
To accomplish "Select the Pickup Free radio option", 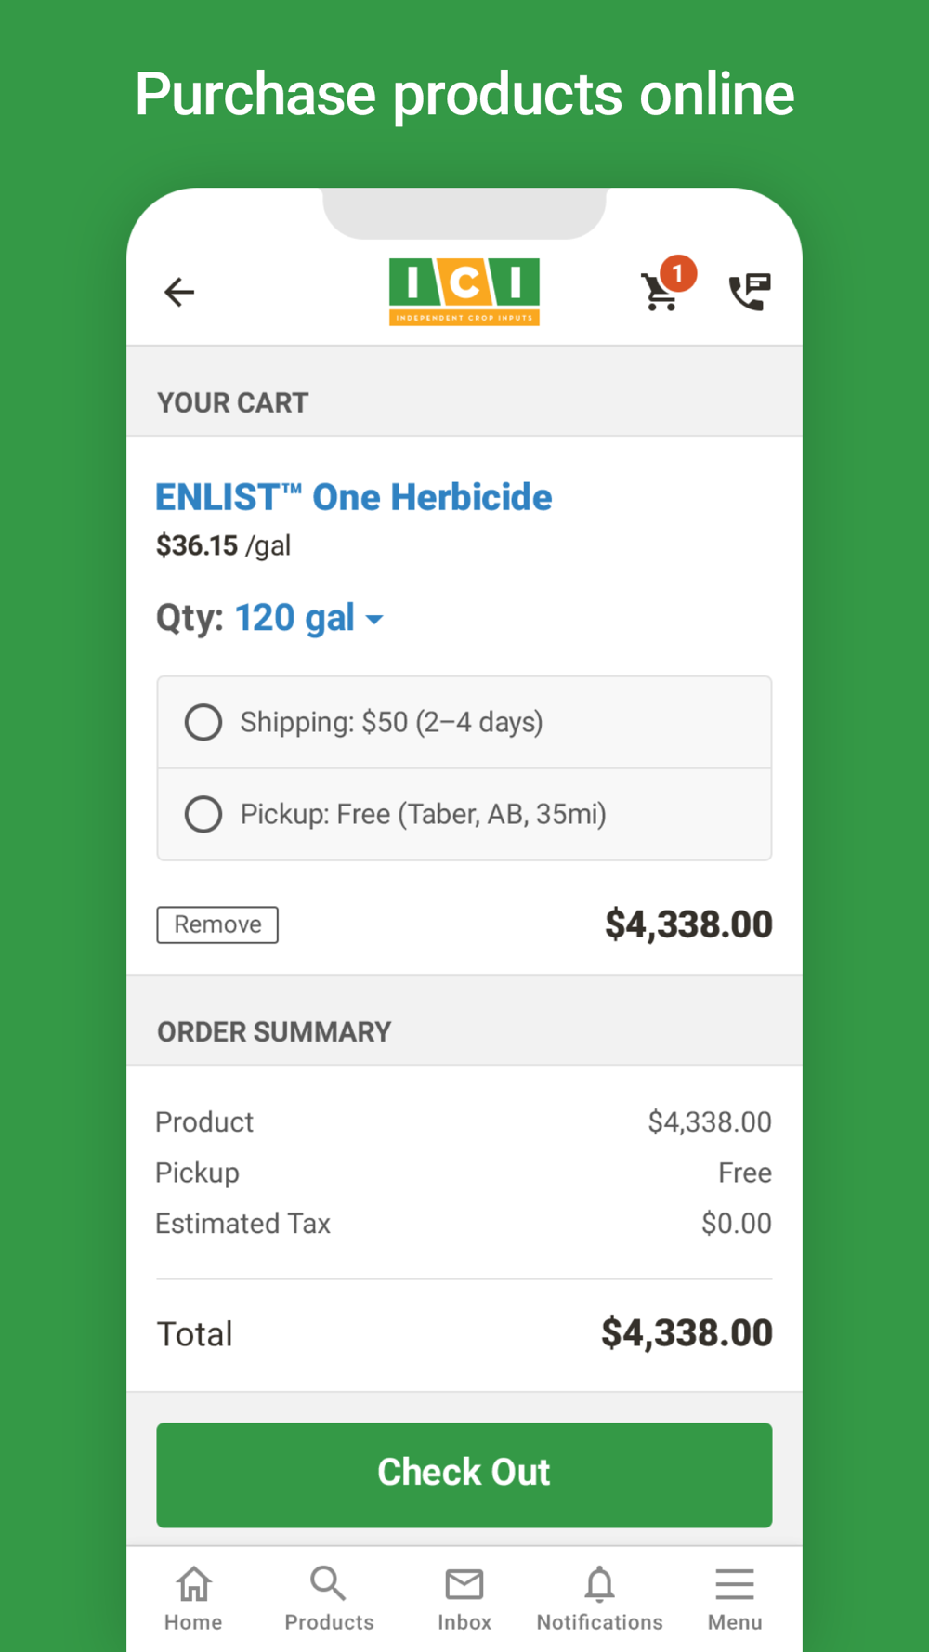I will point(203,815).
